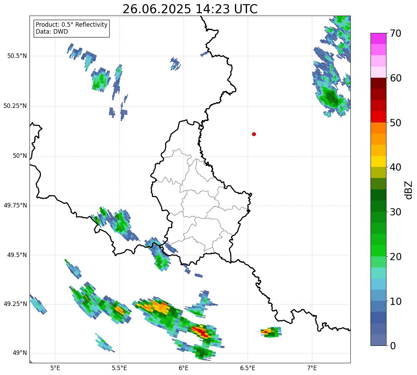Click the '49.75°N' latitude label
This screenshot has height=375, width=417.
tap(15, 205)
